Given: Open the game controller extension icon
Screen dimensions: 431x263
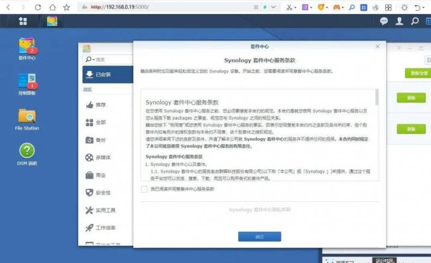Looking at the screenshot, I should click(336, 7).
